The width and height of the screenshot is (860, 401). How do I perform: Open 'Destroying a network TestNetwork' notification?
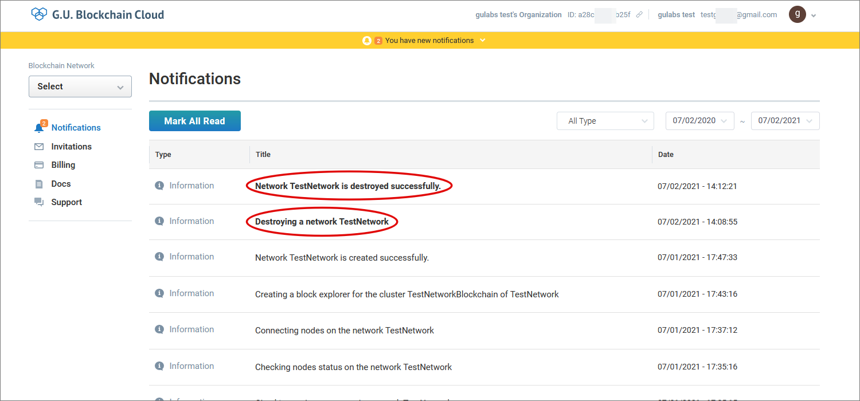tap(322, 222)
